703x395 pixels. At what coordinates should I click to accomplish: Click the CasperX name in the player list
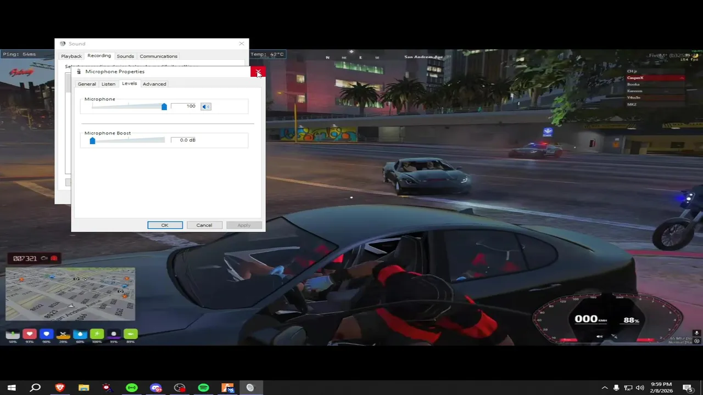tap(635, 78)
